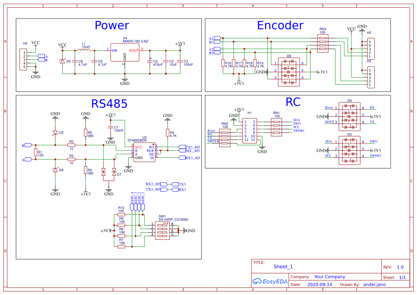This screenshot has height=295, width=417.
Task: Click the Sheet_1 title text field
Action: tap(283, 266)
